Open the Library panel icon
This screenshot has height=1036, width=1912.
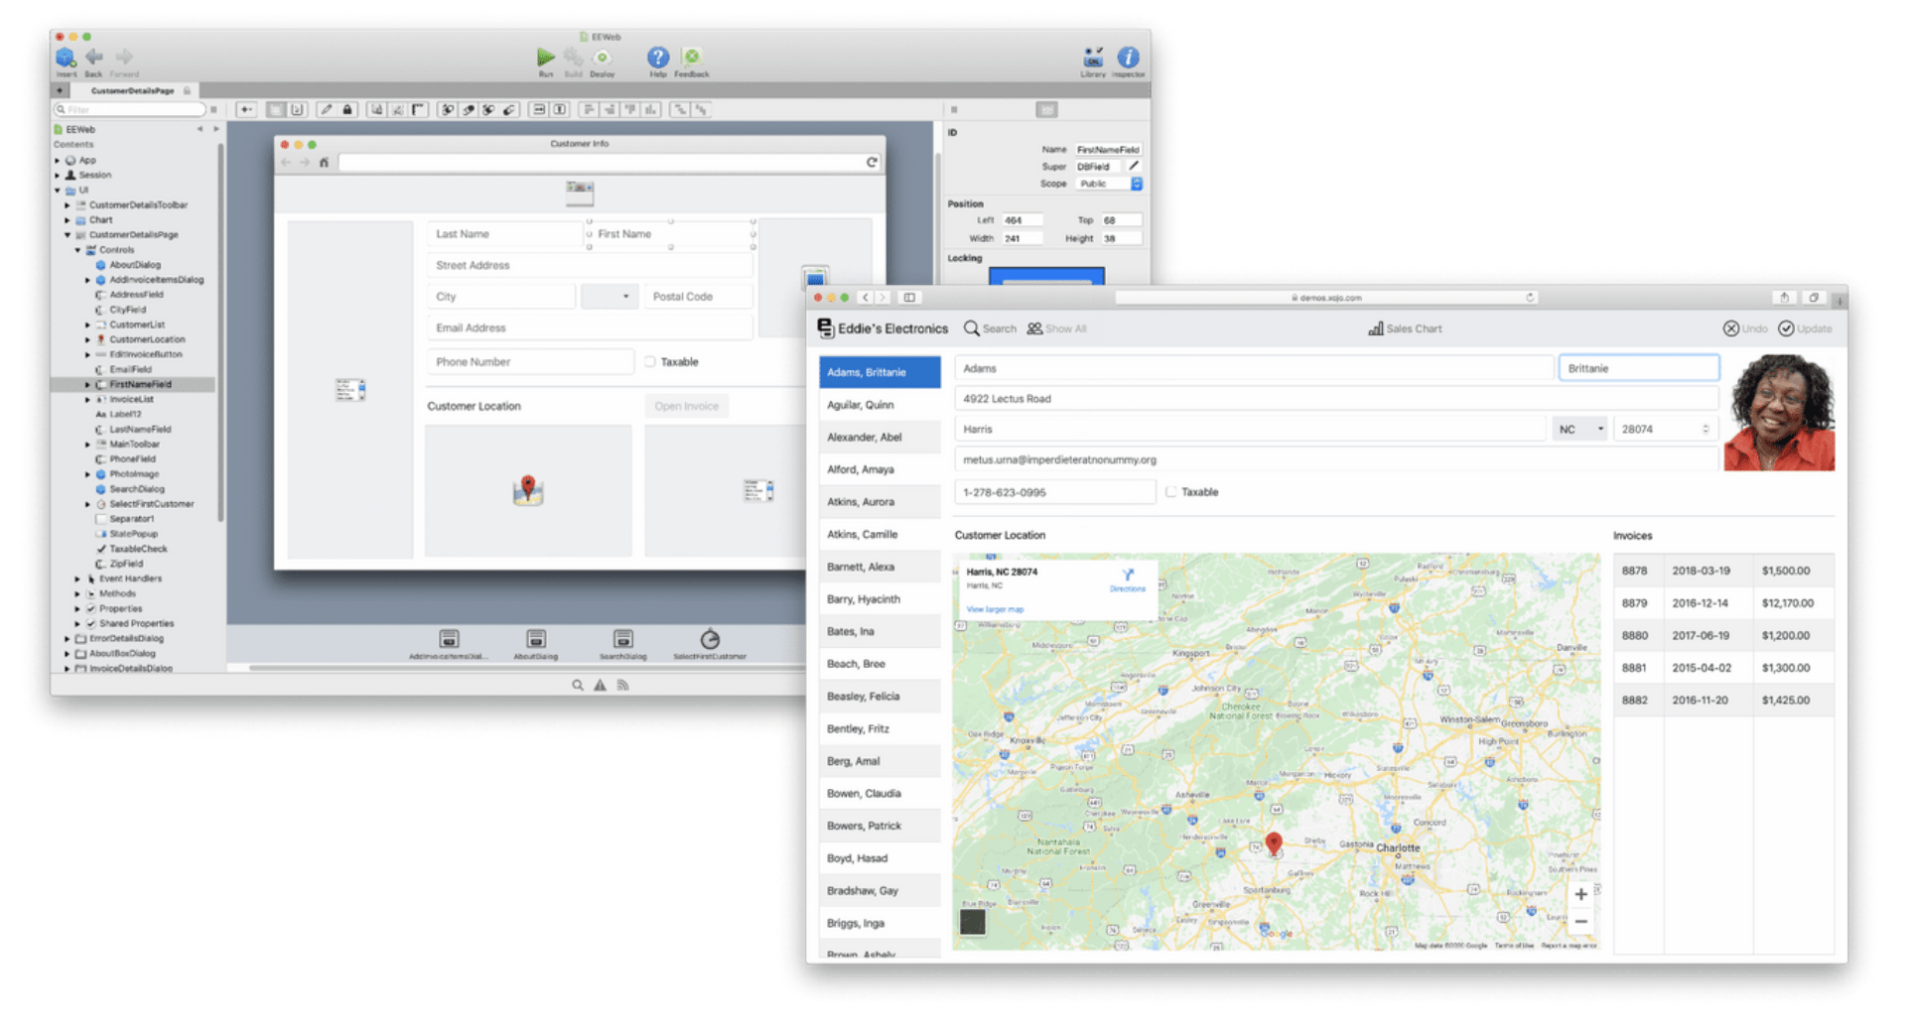coord(1092,57)
